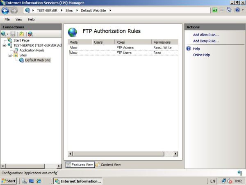Sort by Users column header
Viewport: 246px width, 185px height.
point(103,42)
